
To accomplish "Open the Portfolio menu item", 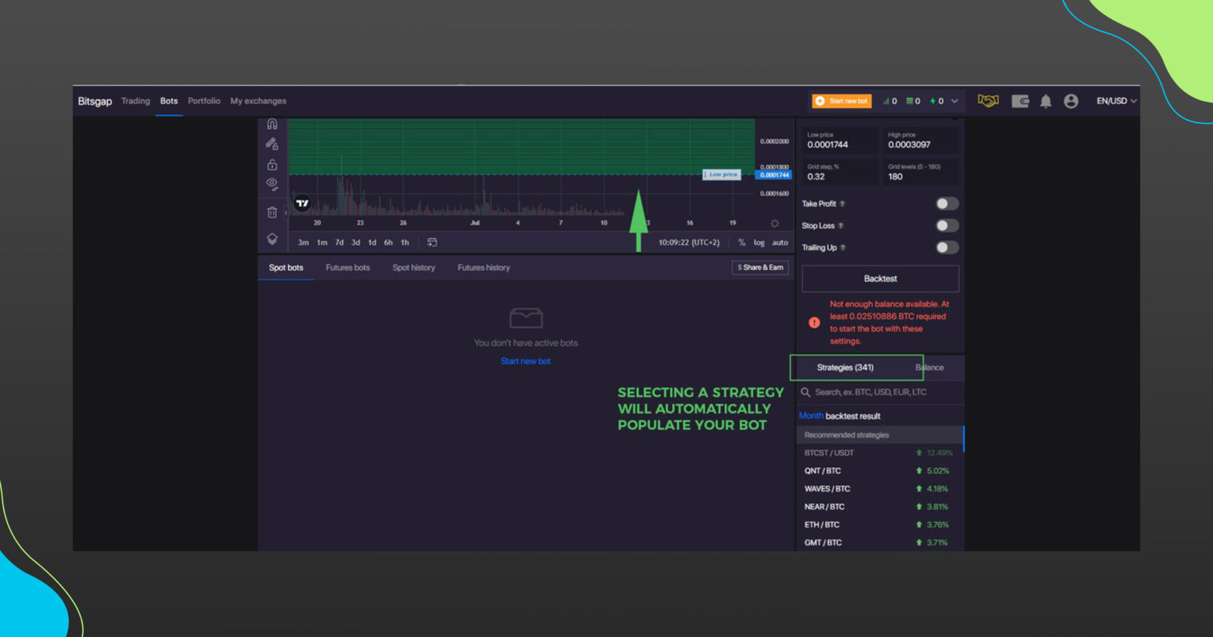I will pos(204,101).
